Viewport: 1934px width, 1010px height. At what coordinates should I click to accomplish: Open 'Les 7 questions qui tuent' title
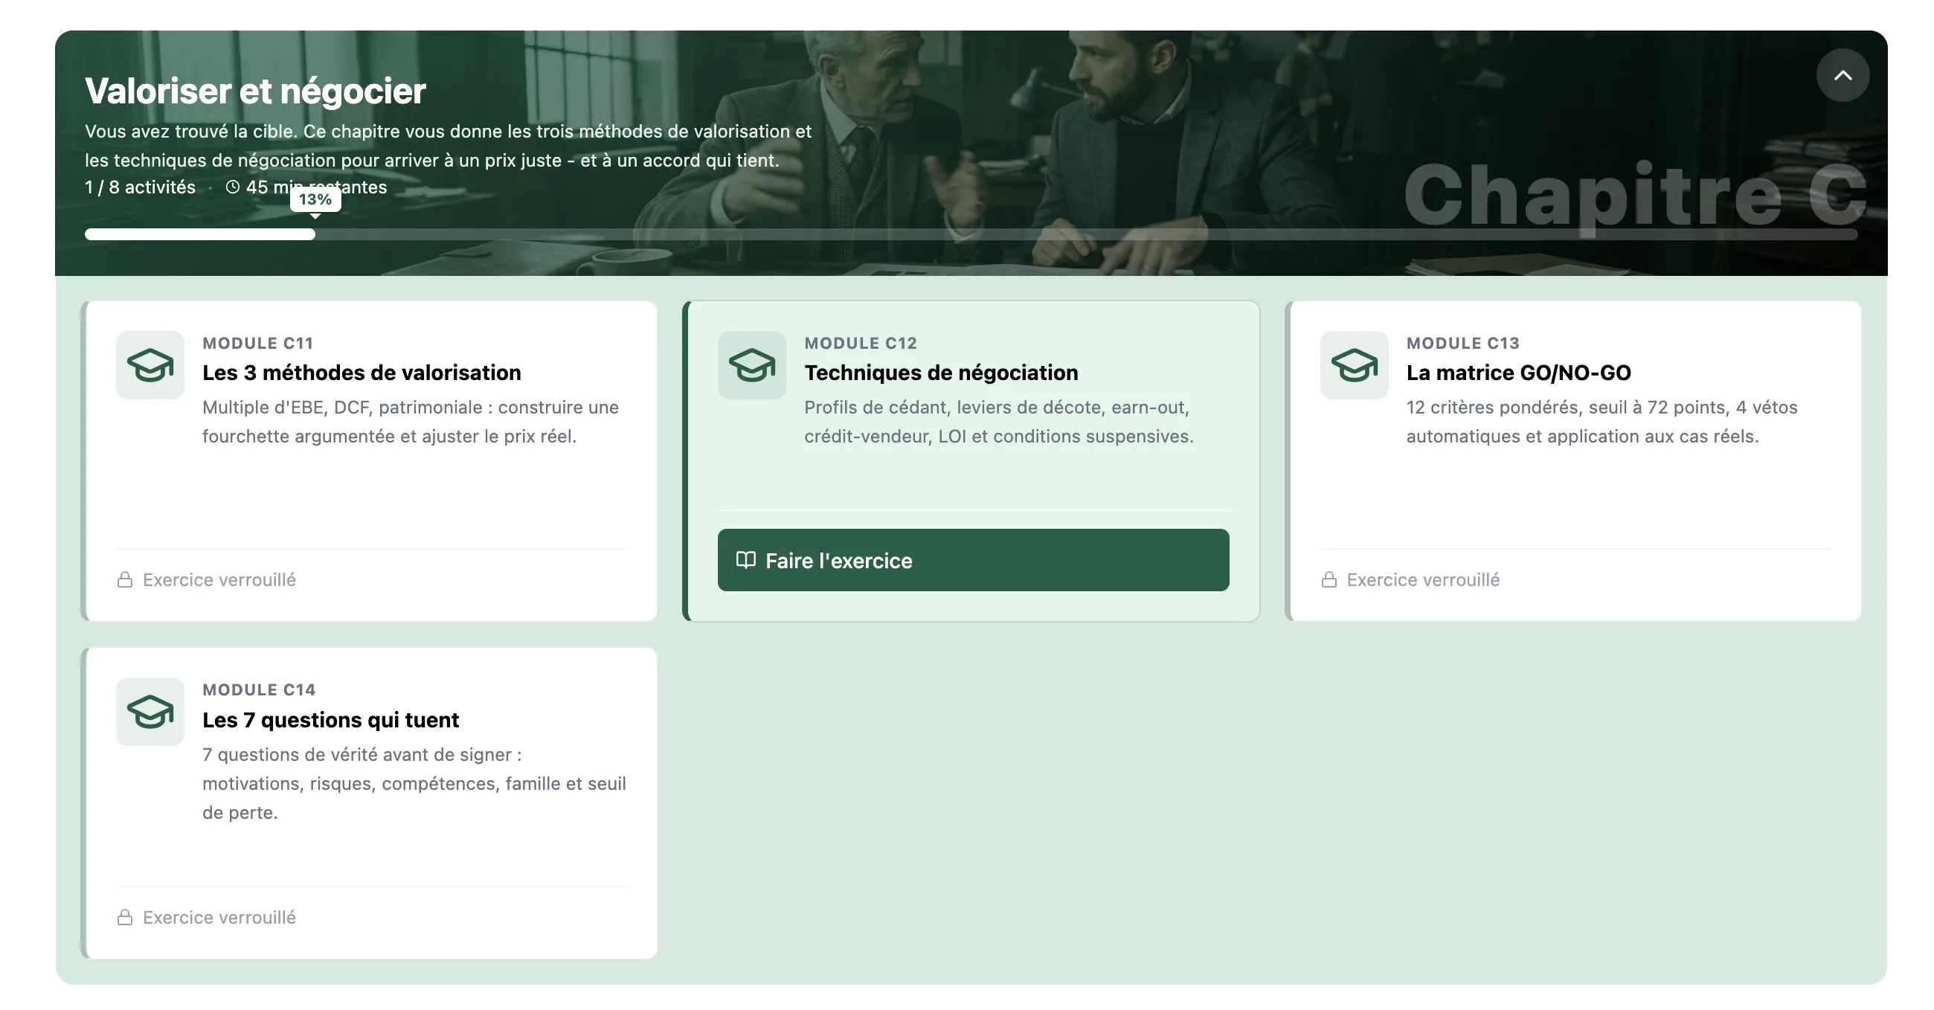(x=330, y=719)
